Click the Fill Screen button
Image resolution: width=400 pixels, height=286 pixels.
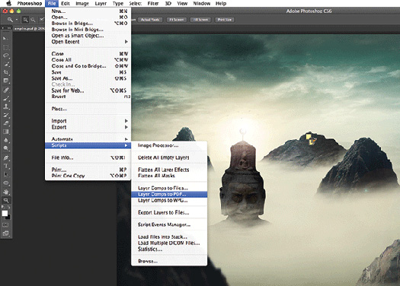(x=200, y=20)
